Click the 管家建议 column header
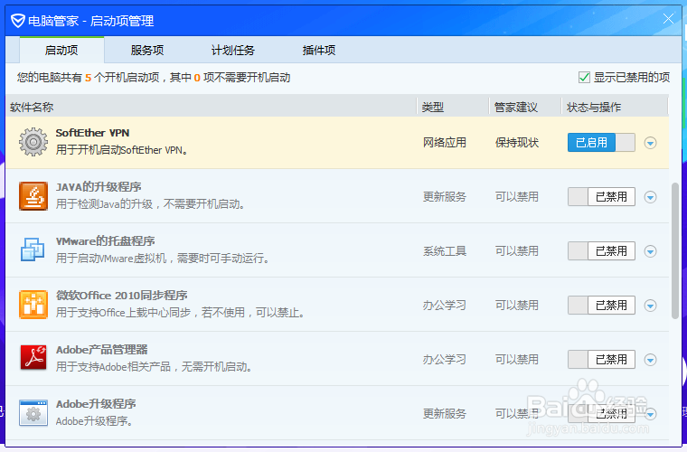 pyautogui.click(x=525, y=107)
